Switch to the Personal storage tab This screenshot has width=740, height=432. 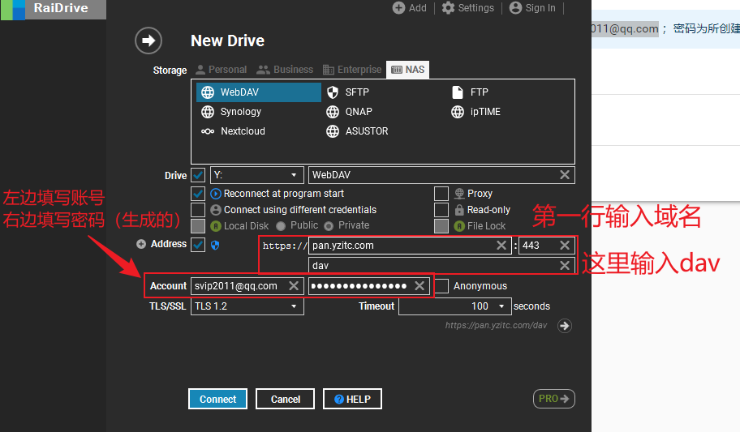[221, 70]
